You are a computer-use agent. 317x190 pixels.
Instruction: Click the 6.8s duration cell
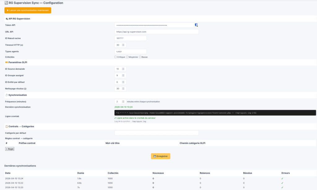(x=80, y=183)
